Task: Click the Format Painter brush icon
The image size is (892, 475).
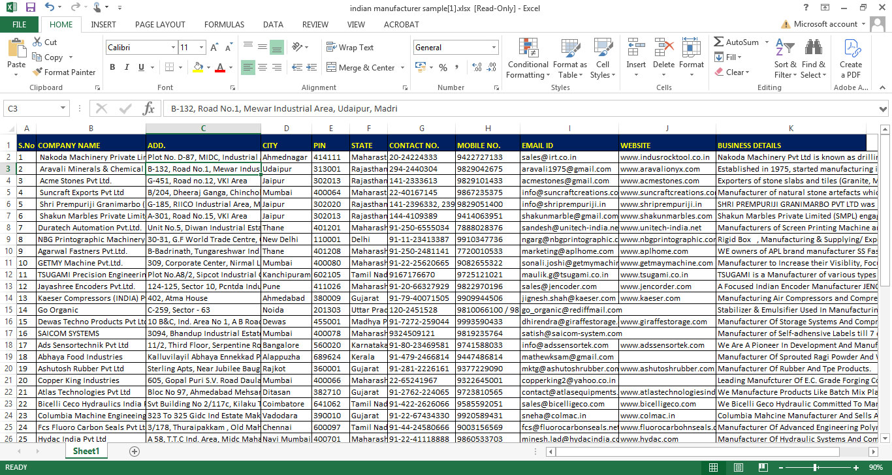Action: [37, 72]
